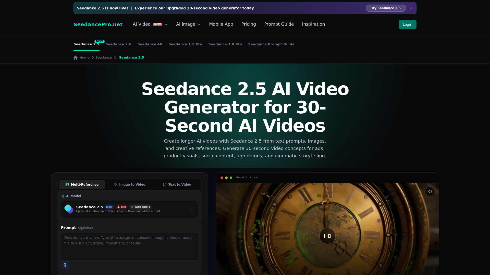
Task: Click the Result view label
Action: pyautogui.click(x=247, y=177)
